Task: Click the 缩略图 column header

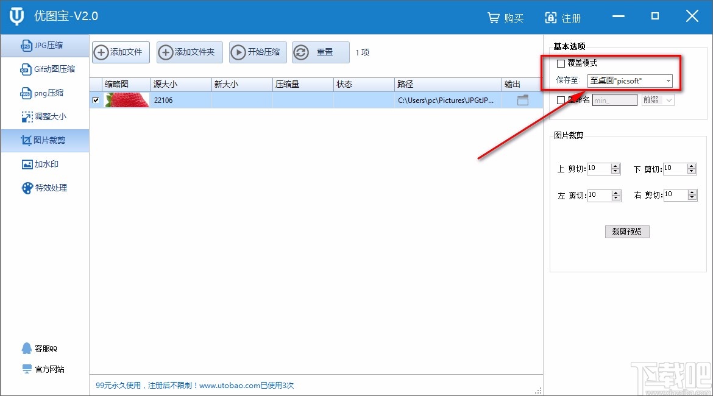Action: (126, 84)
